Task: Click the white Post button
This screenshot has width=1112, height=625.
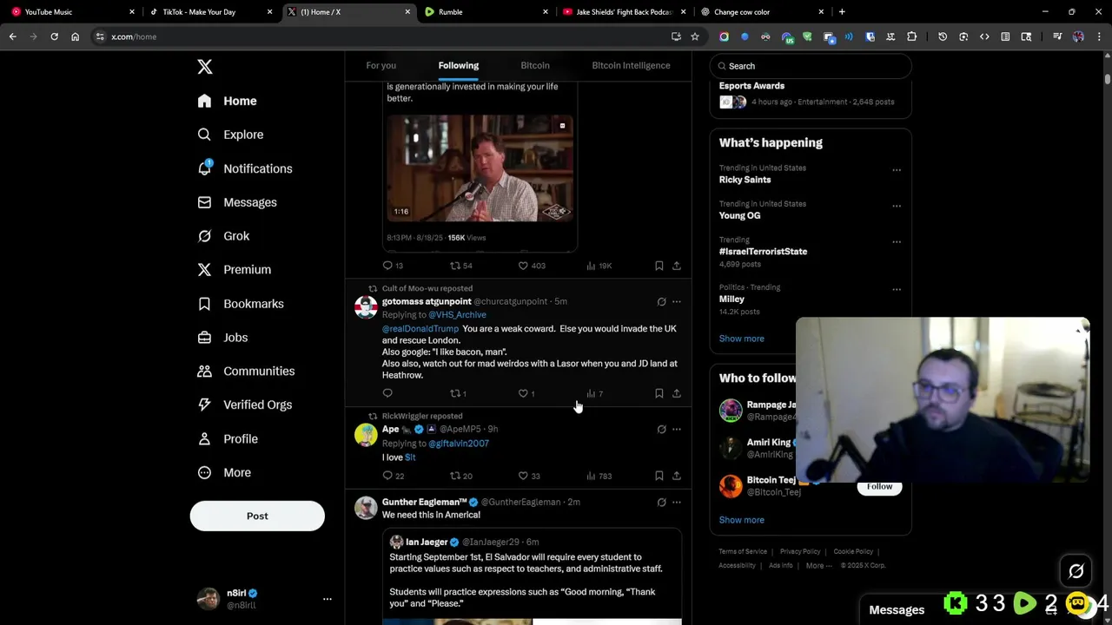Action: point(257,516)
